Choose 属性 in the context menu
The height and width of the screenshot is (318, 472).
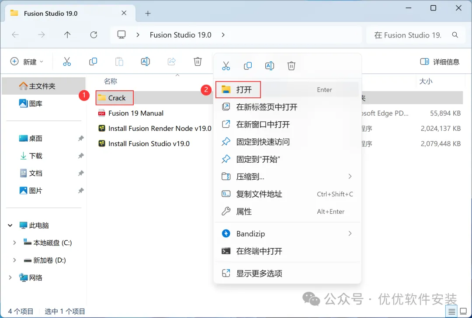[288, 212]
